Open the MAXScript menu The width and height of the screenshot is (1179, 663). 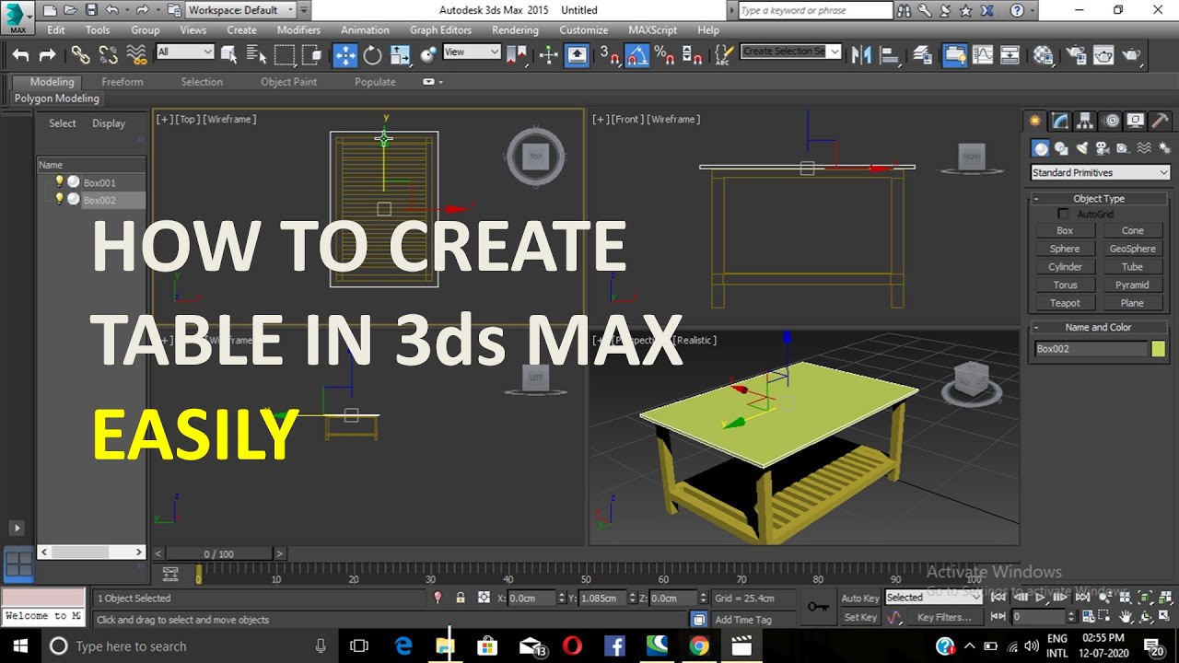point(652,30)
